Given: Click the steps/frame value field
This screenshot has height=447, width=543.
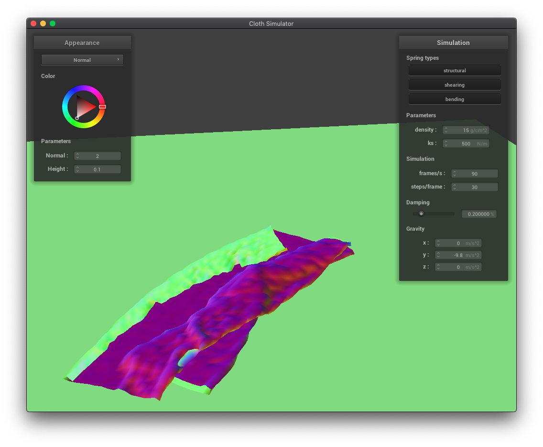Looking at the screenshot, I should [475, 187].
